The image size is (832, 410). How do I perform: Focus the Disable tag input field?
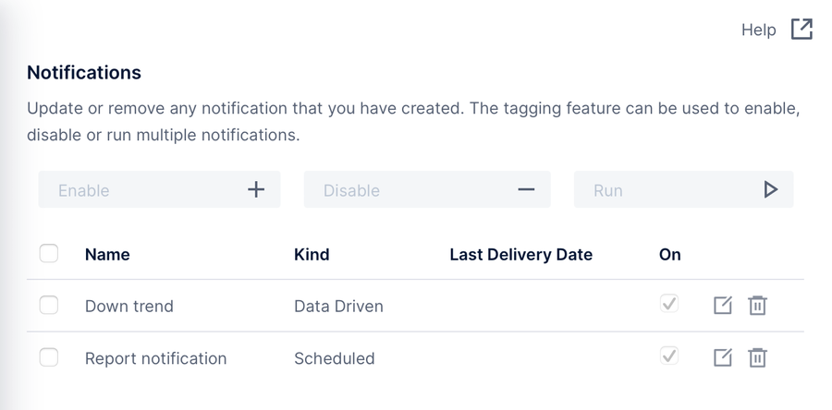point(427,189)
